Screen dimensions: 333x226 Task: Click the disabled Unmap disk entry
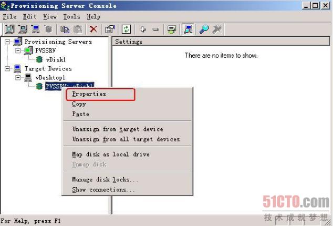tap(128, 165)
